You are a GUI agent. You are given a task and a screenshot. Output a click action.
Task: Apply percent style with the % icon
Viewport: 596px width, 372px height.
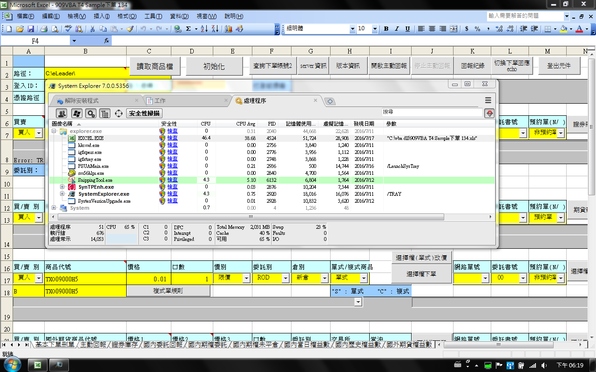tap(478, 29)
